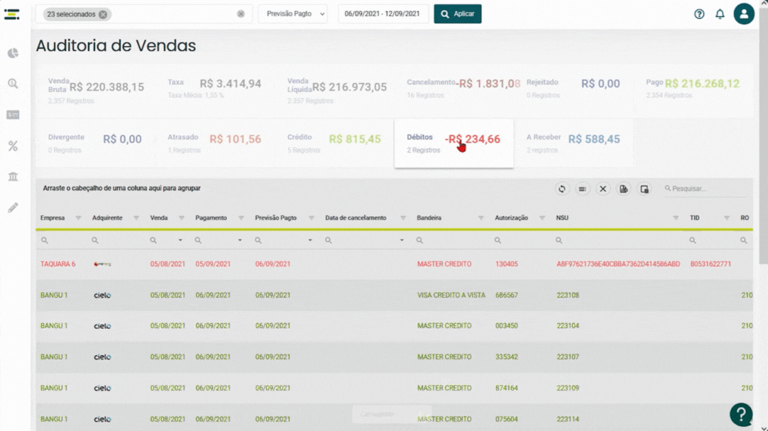
Task: Expand the Venda date filter dropdown arrow
Action: [x=180, y=240]
